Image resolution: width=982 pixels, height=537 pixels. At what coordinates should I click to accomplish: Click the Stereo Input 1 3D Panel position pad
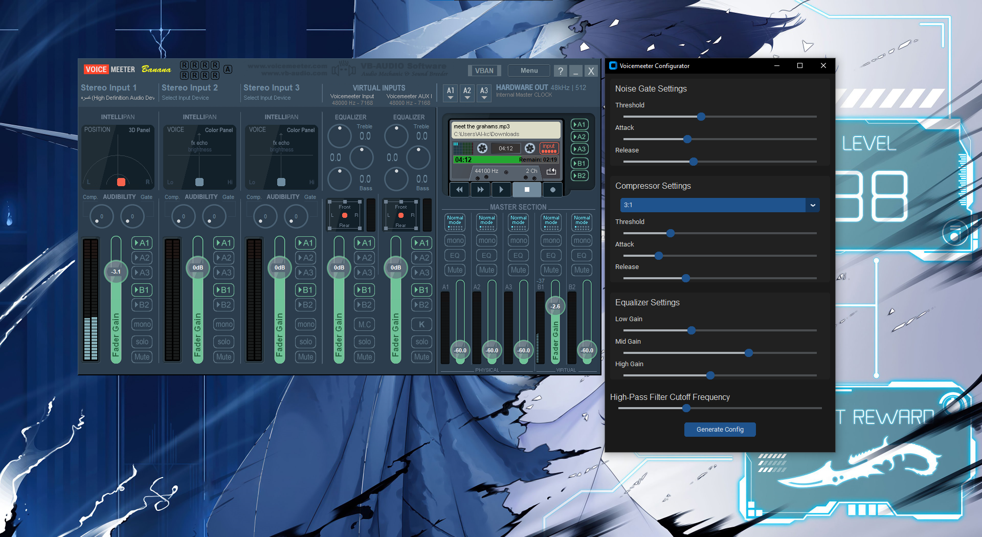coord(118,157)
